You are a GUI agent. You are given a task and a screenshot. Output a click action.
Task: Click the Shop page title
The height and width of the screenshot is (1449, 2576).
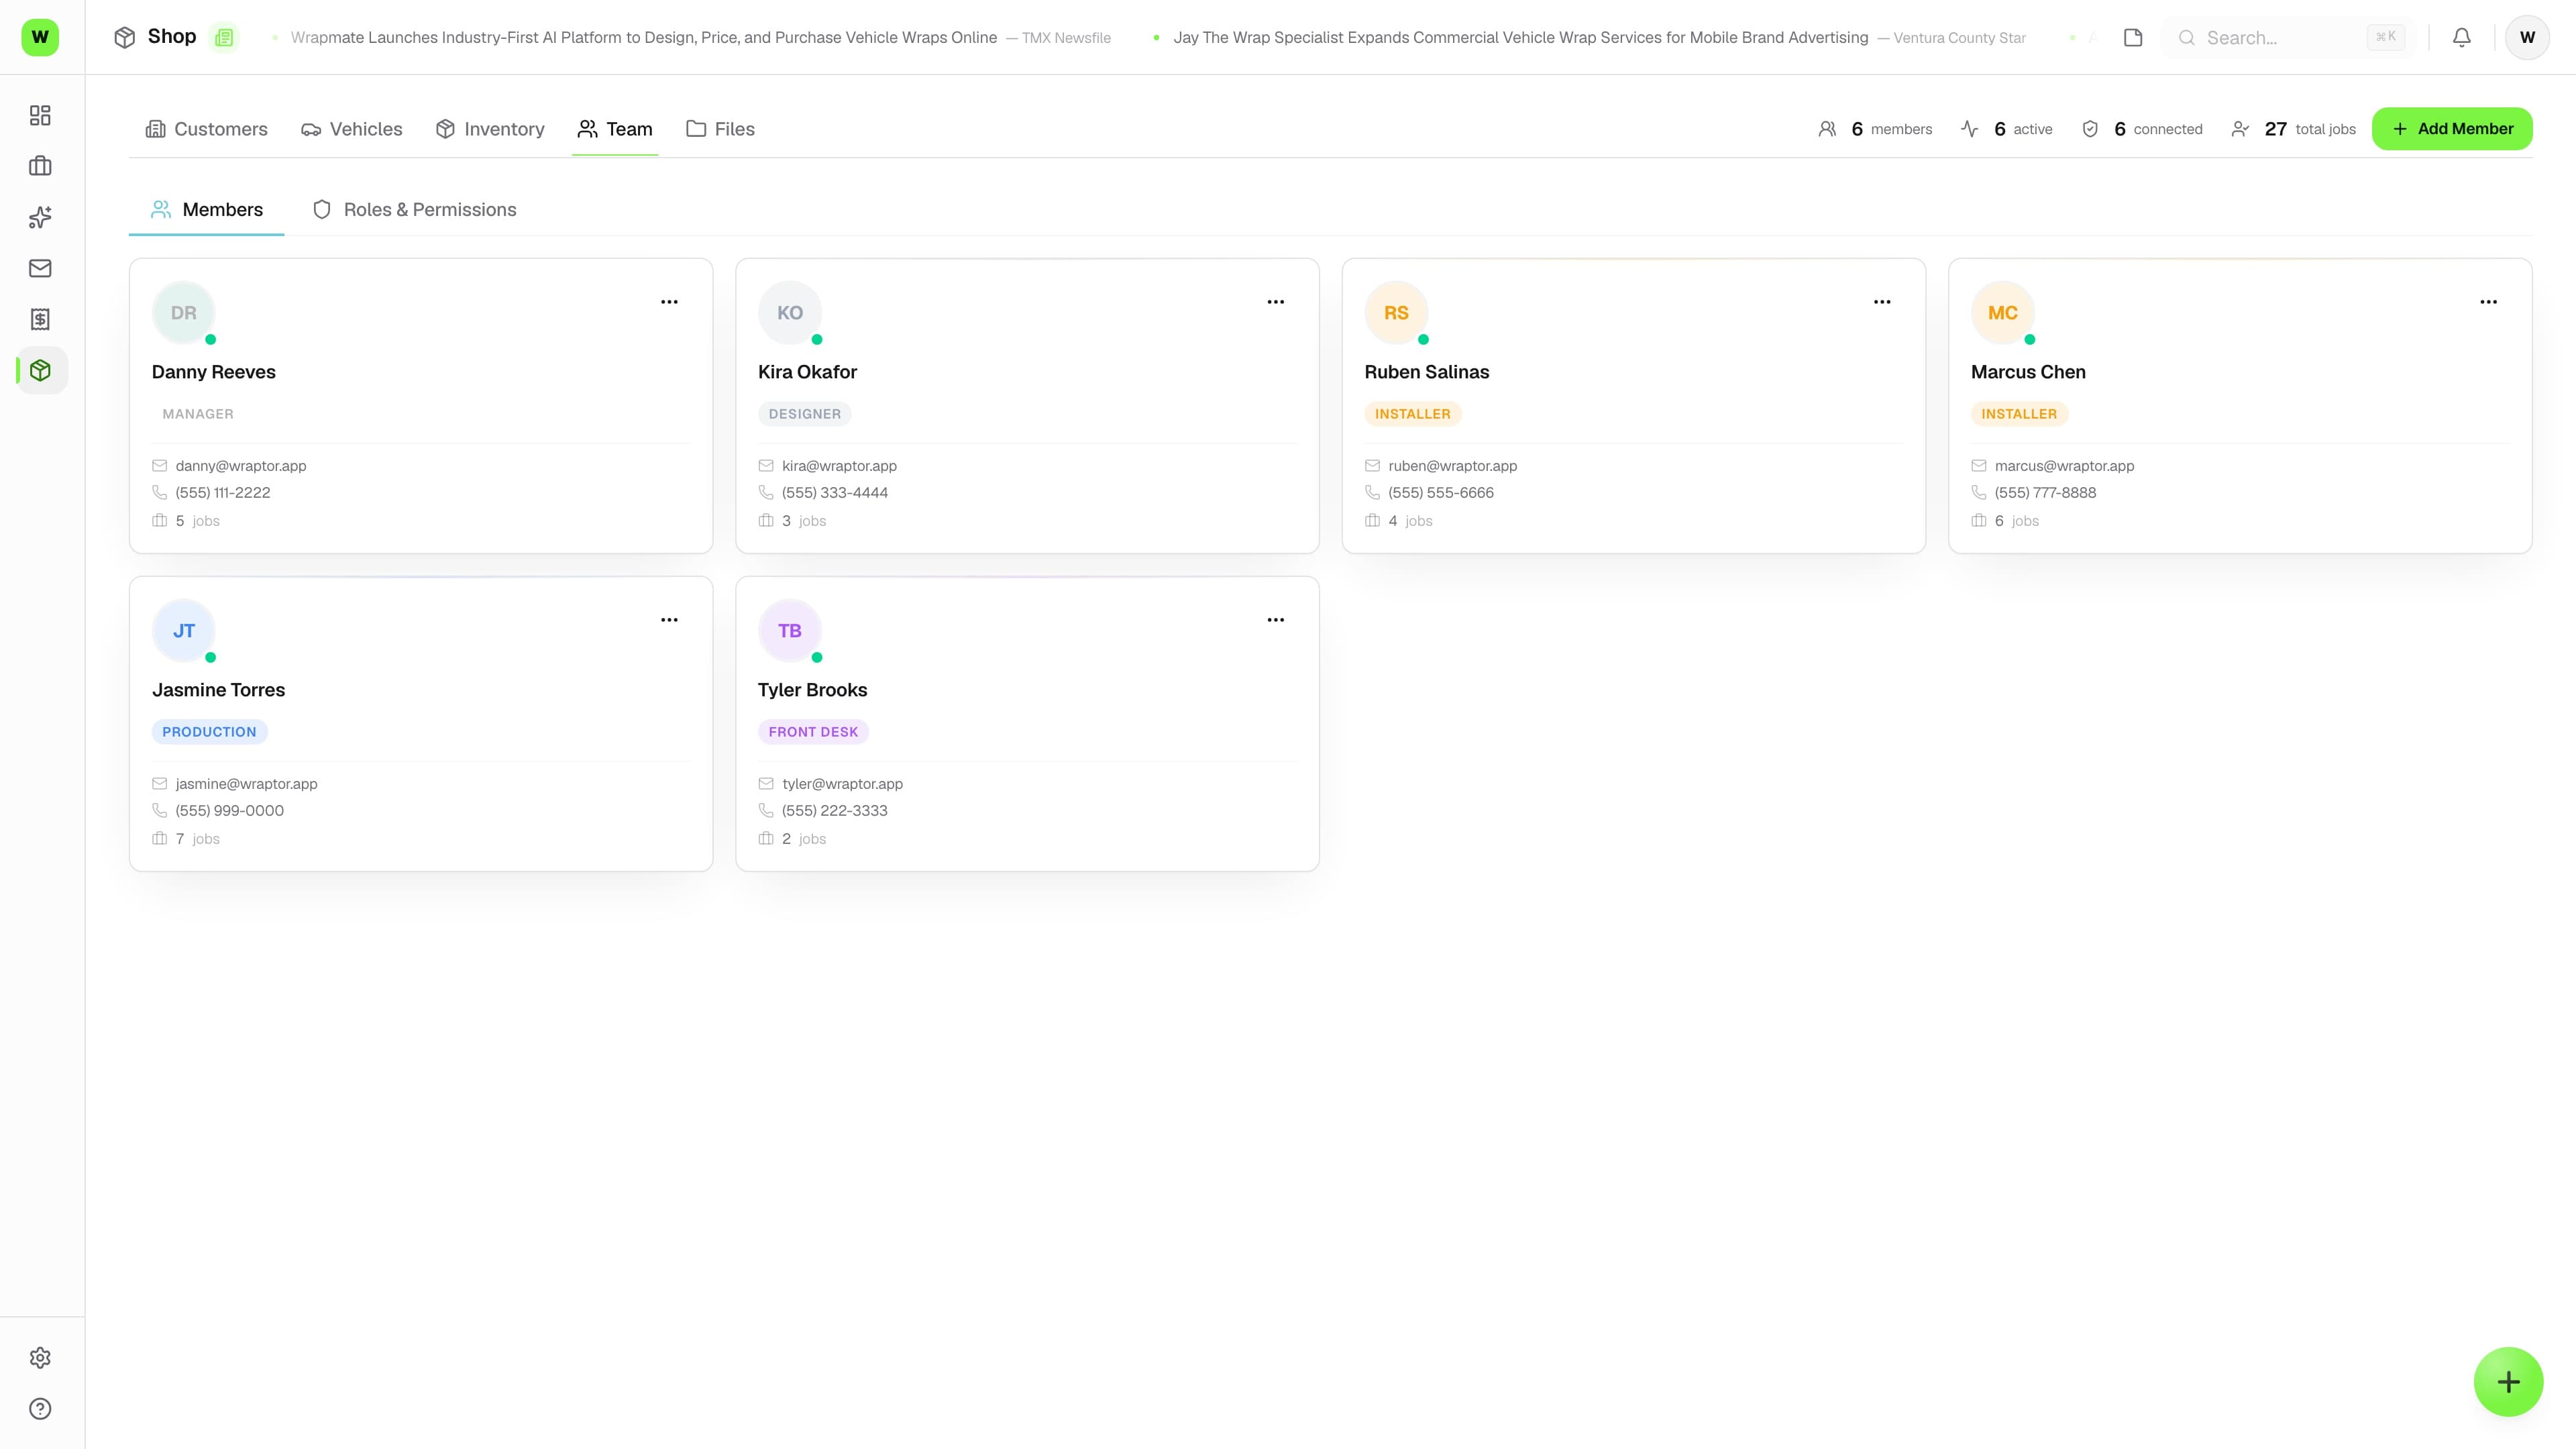(172, 37)
